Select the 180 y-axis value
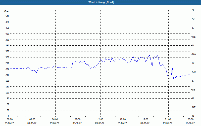This screenshot has height=126, width=201. [8, 81]
